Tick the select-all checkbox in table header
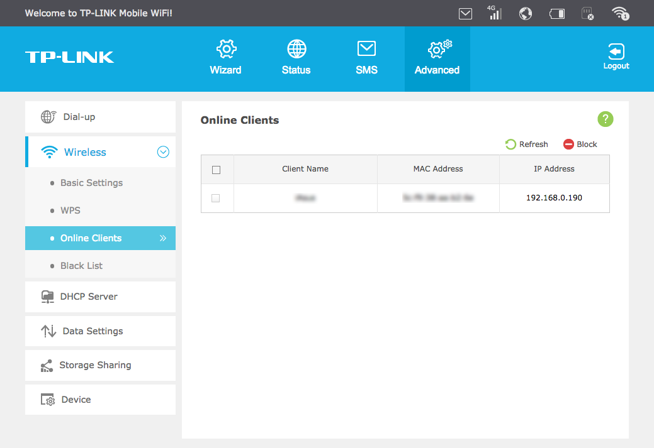Screen dimensions: 654x448 pyautogui.click(x=217, y=170)
